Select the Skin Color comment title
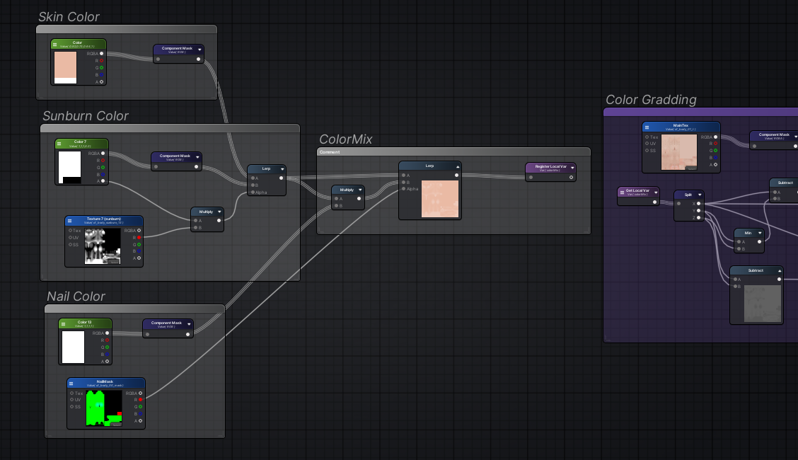The height and width of the screenshot is (460, 798). point(69,17)
